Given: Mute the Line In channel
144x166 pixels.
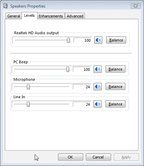Looking at the screenshot, I should coord(98,104).
